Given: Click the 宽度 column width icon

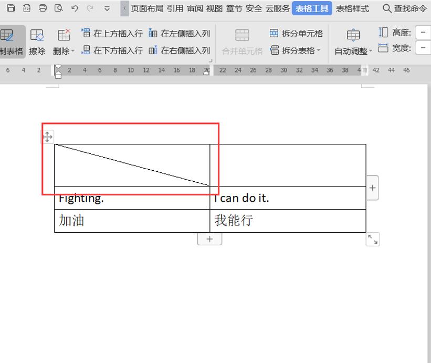Looking at the screenshot, I should point(383,48).
